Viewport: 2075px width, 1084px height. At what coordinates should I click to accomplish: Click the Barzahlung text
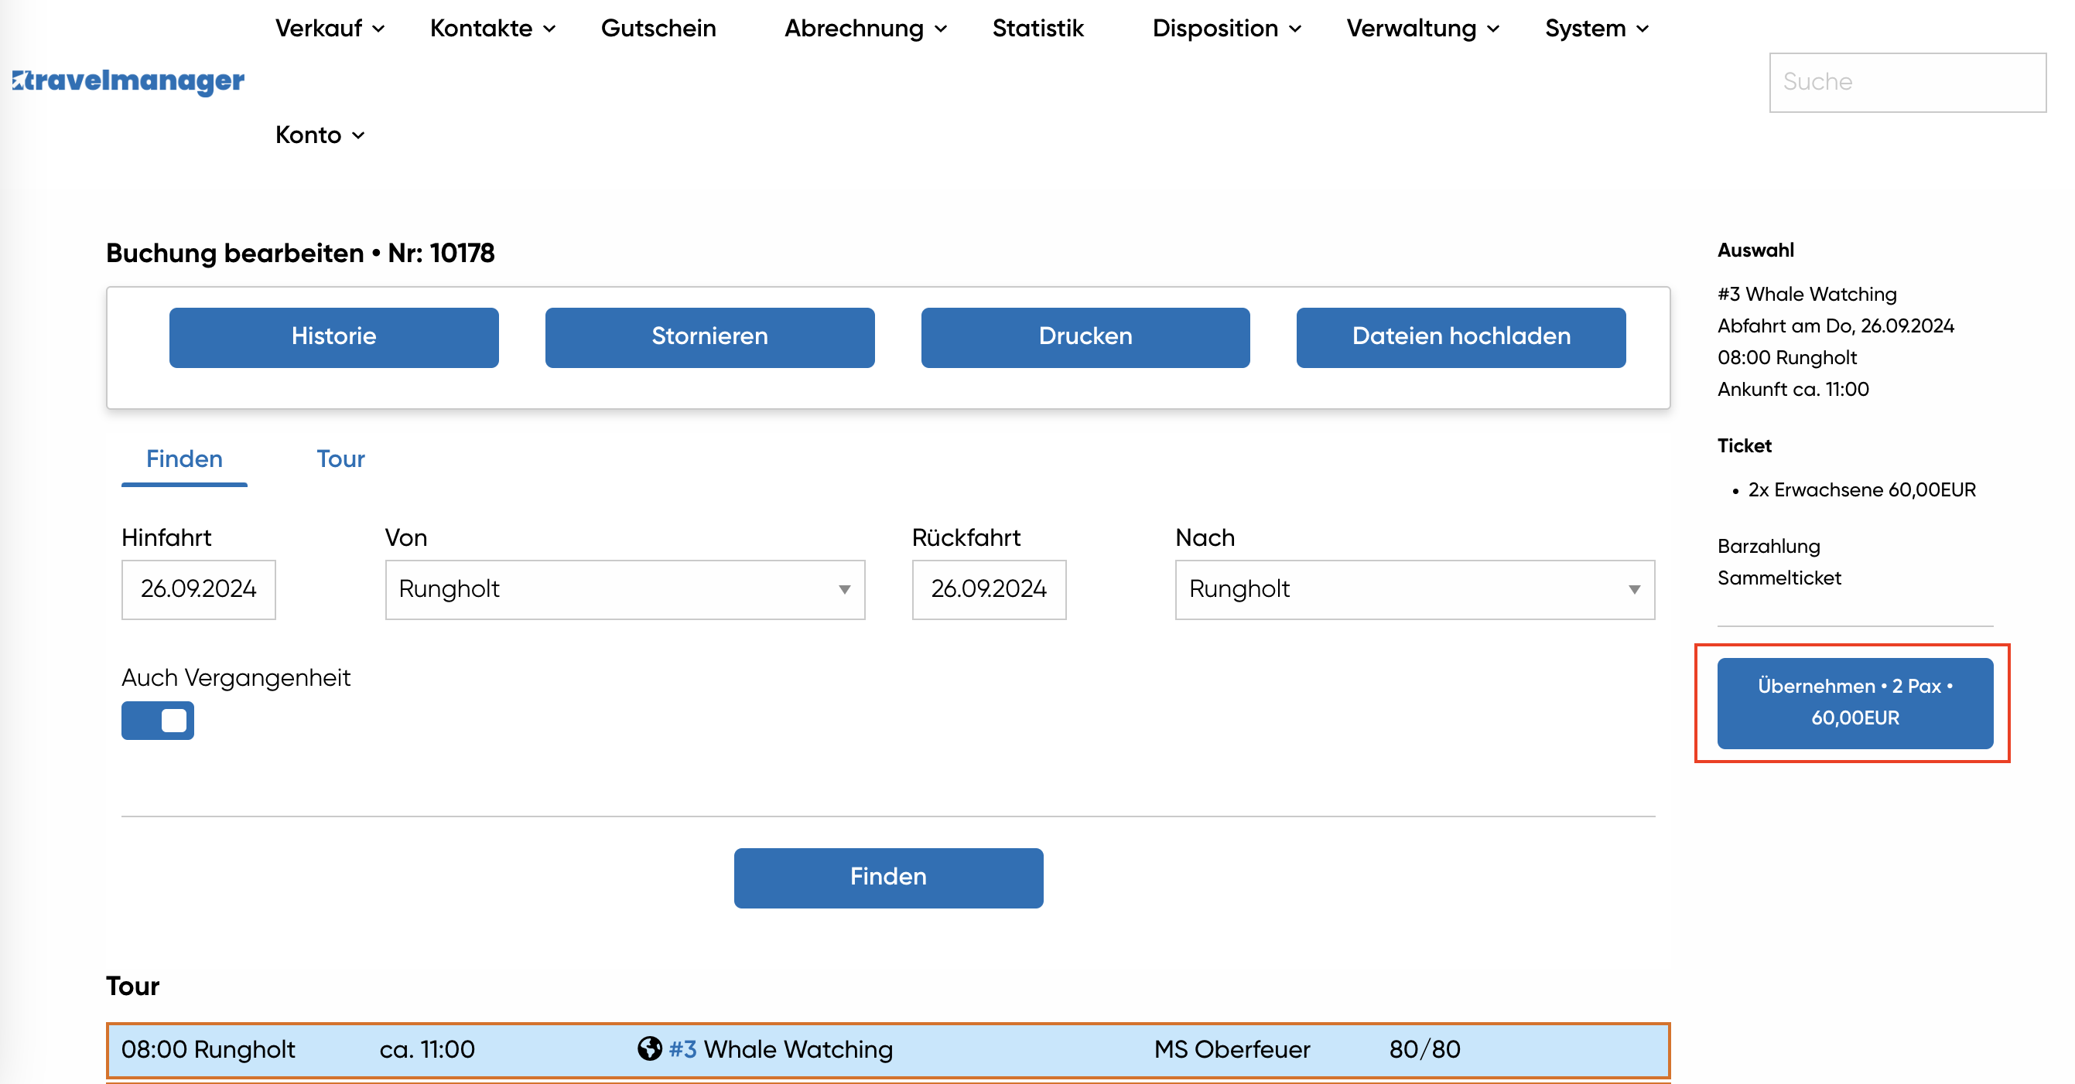pos(1768,546)
